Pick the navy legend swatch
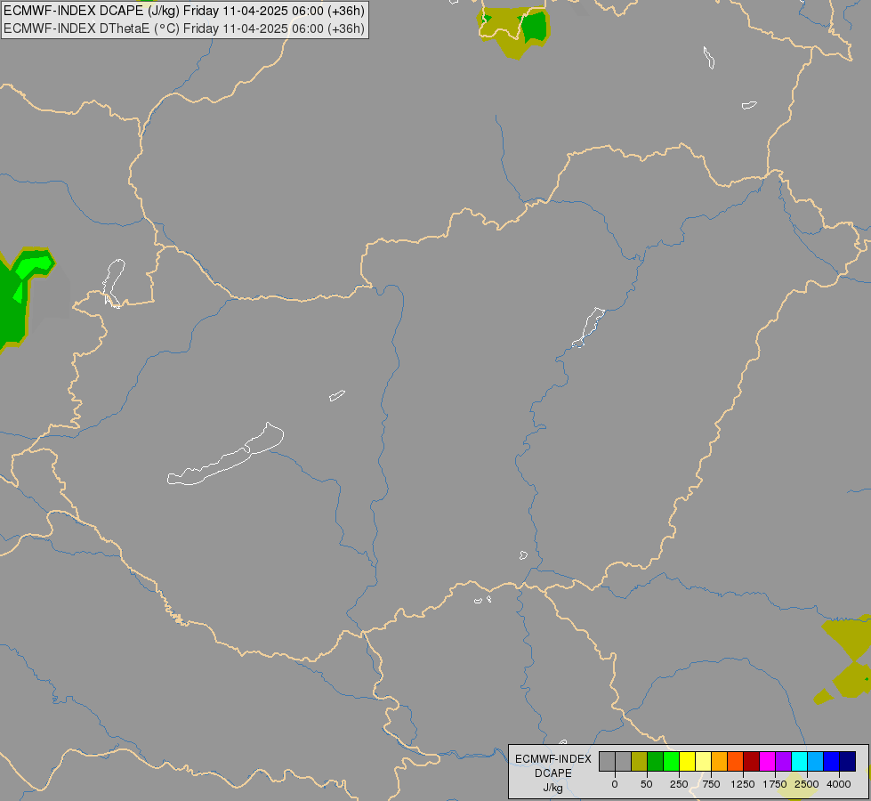Screen dimensions: 871x801 (x=848, y=762)
